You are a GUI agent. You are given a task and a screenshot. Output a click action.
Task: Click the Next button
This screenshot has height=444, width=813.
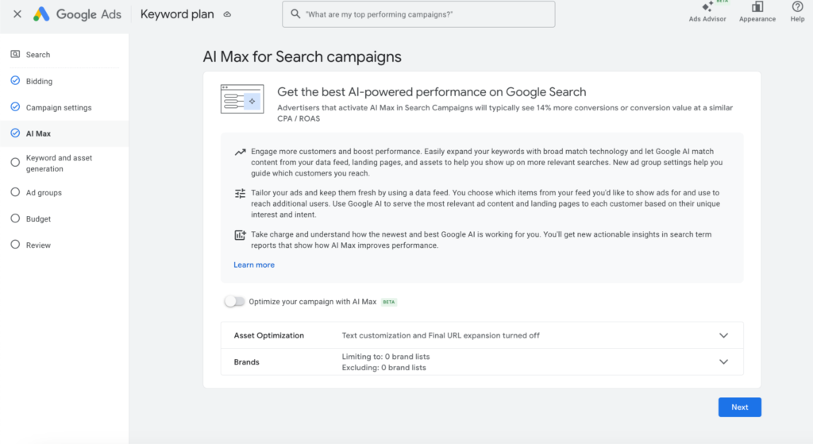(x=739, y=407)
